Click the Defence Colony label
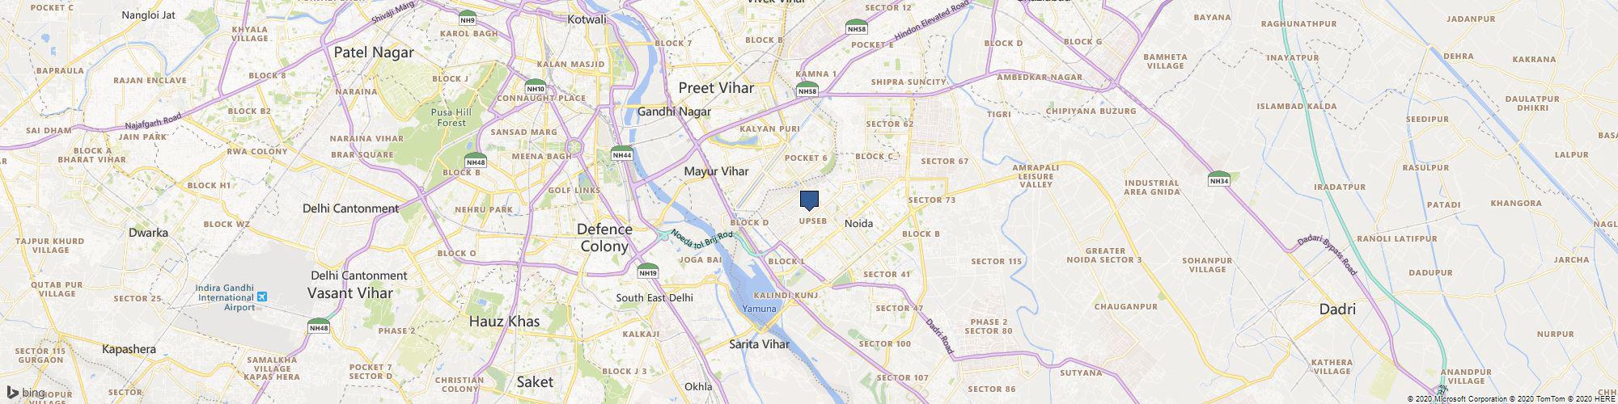The width and height of the screenshot is (1618, 404). [x=604, y=238]
